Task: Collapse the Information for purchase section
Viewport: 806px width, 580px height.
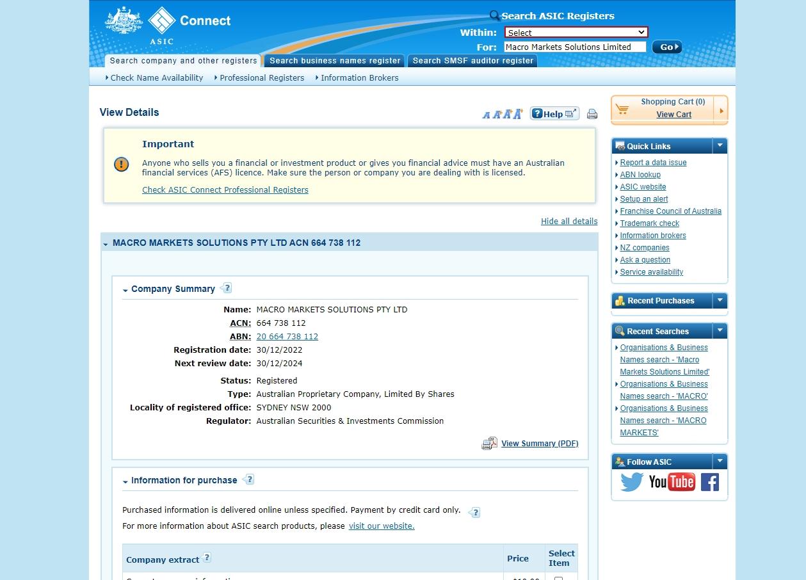Action: 125,481
